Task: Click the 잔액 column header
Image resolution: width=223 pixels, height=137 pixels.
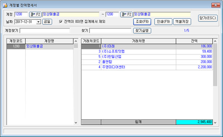Action: coord(194,41)
